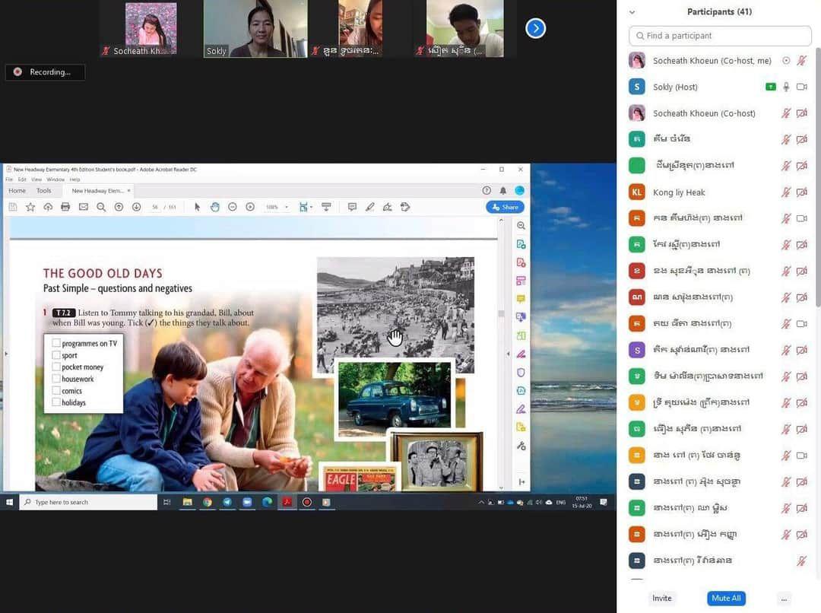Open the Window menu in Acrobat
Viewport: 821px width, 613px height.
click(55, 179)
